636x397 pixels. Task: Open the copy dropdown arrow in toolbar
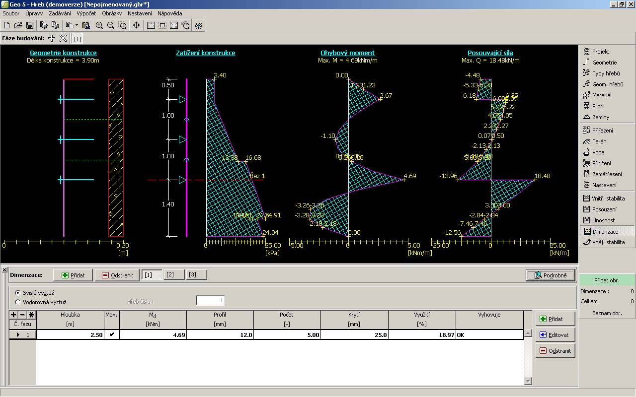click(x=76, y=25)
